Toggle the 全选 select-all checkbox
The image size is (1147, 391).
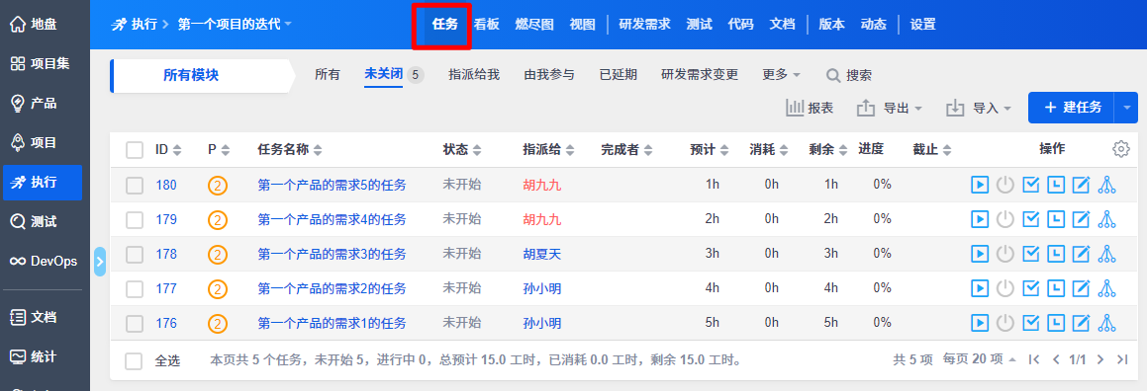[x=135, y=360]
